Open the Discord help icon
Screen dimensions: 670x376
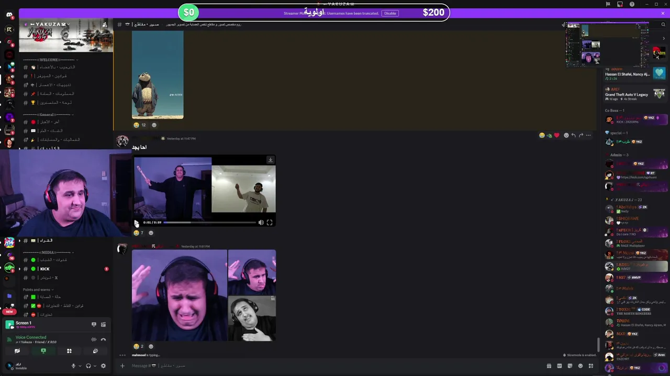pos(632,4)
